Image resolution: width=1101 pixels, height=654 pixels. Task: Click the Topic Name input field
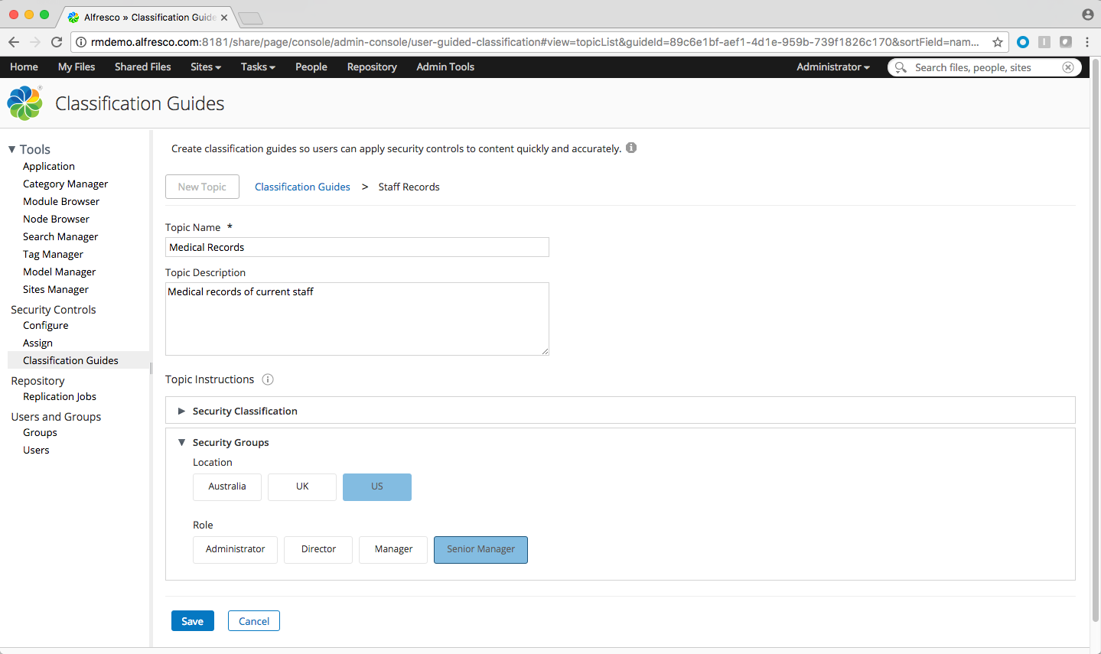coord(357,247)
